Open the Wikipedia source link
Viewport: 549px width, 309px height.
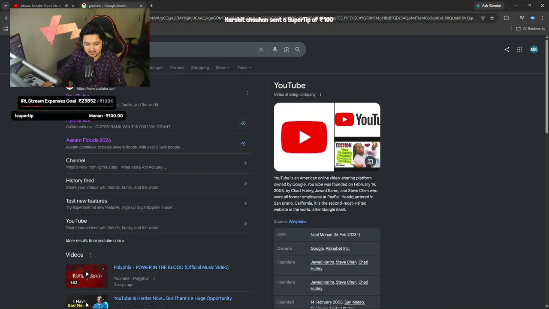[x=297, y=221]
